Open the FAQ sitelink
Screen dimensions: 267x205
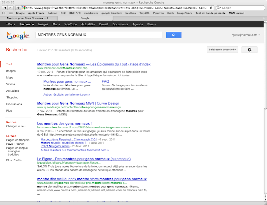coord(105,81)
